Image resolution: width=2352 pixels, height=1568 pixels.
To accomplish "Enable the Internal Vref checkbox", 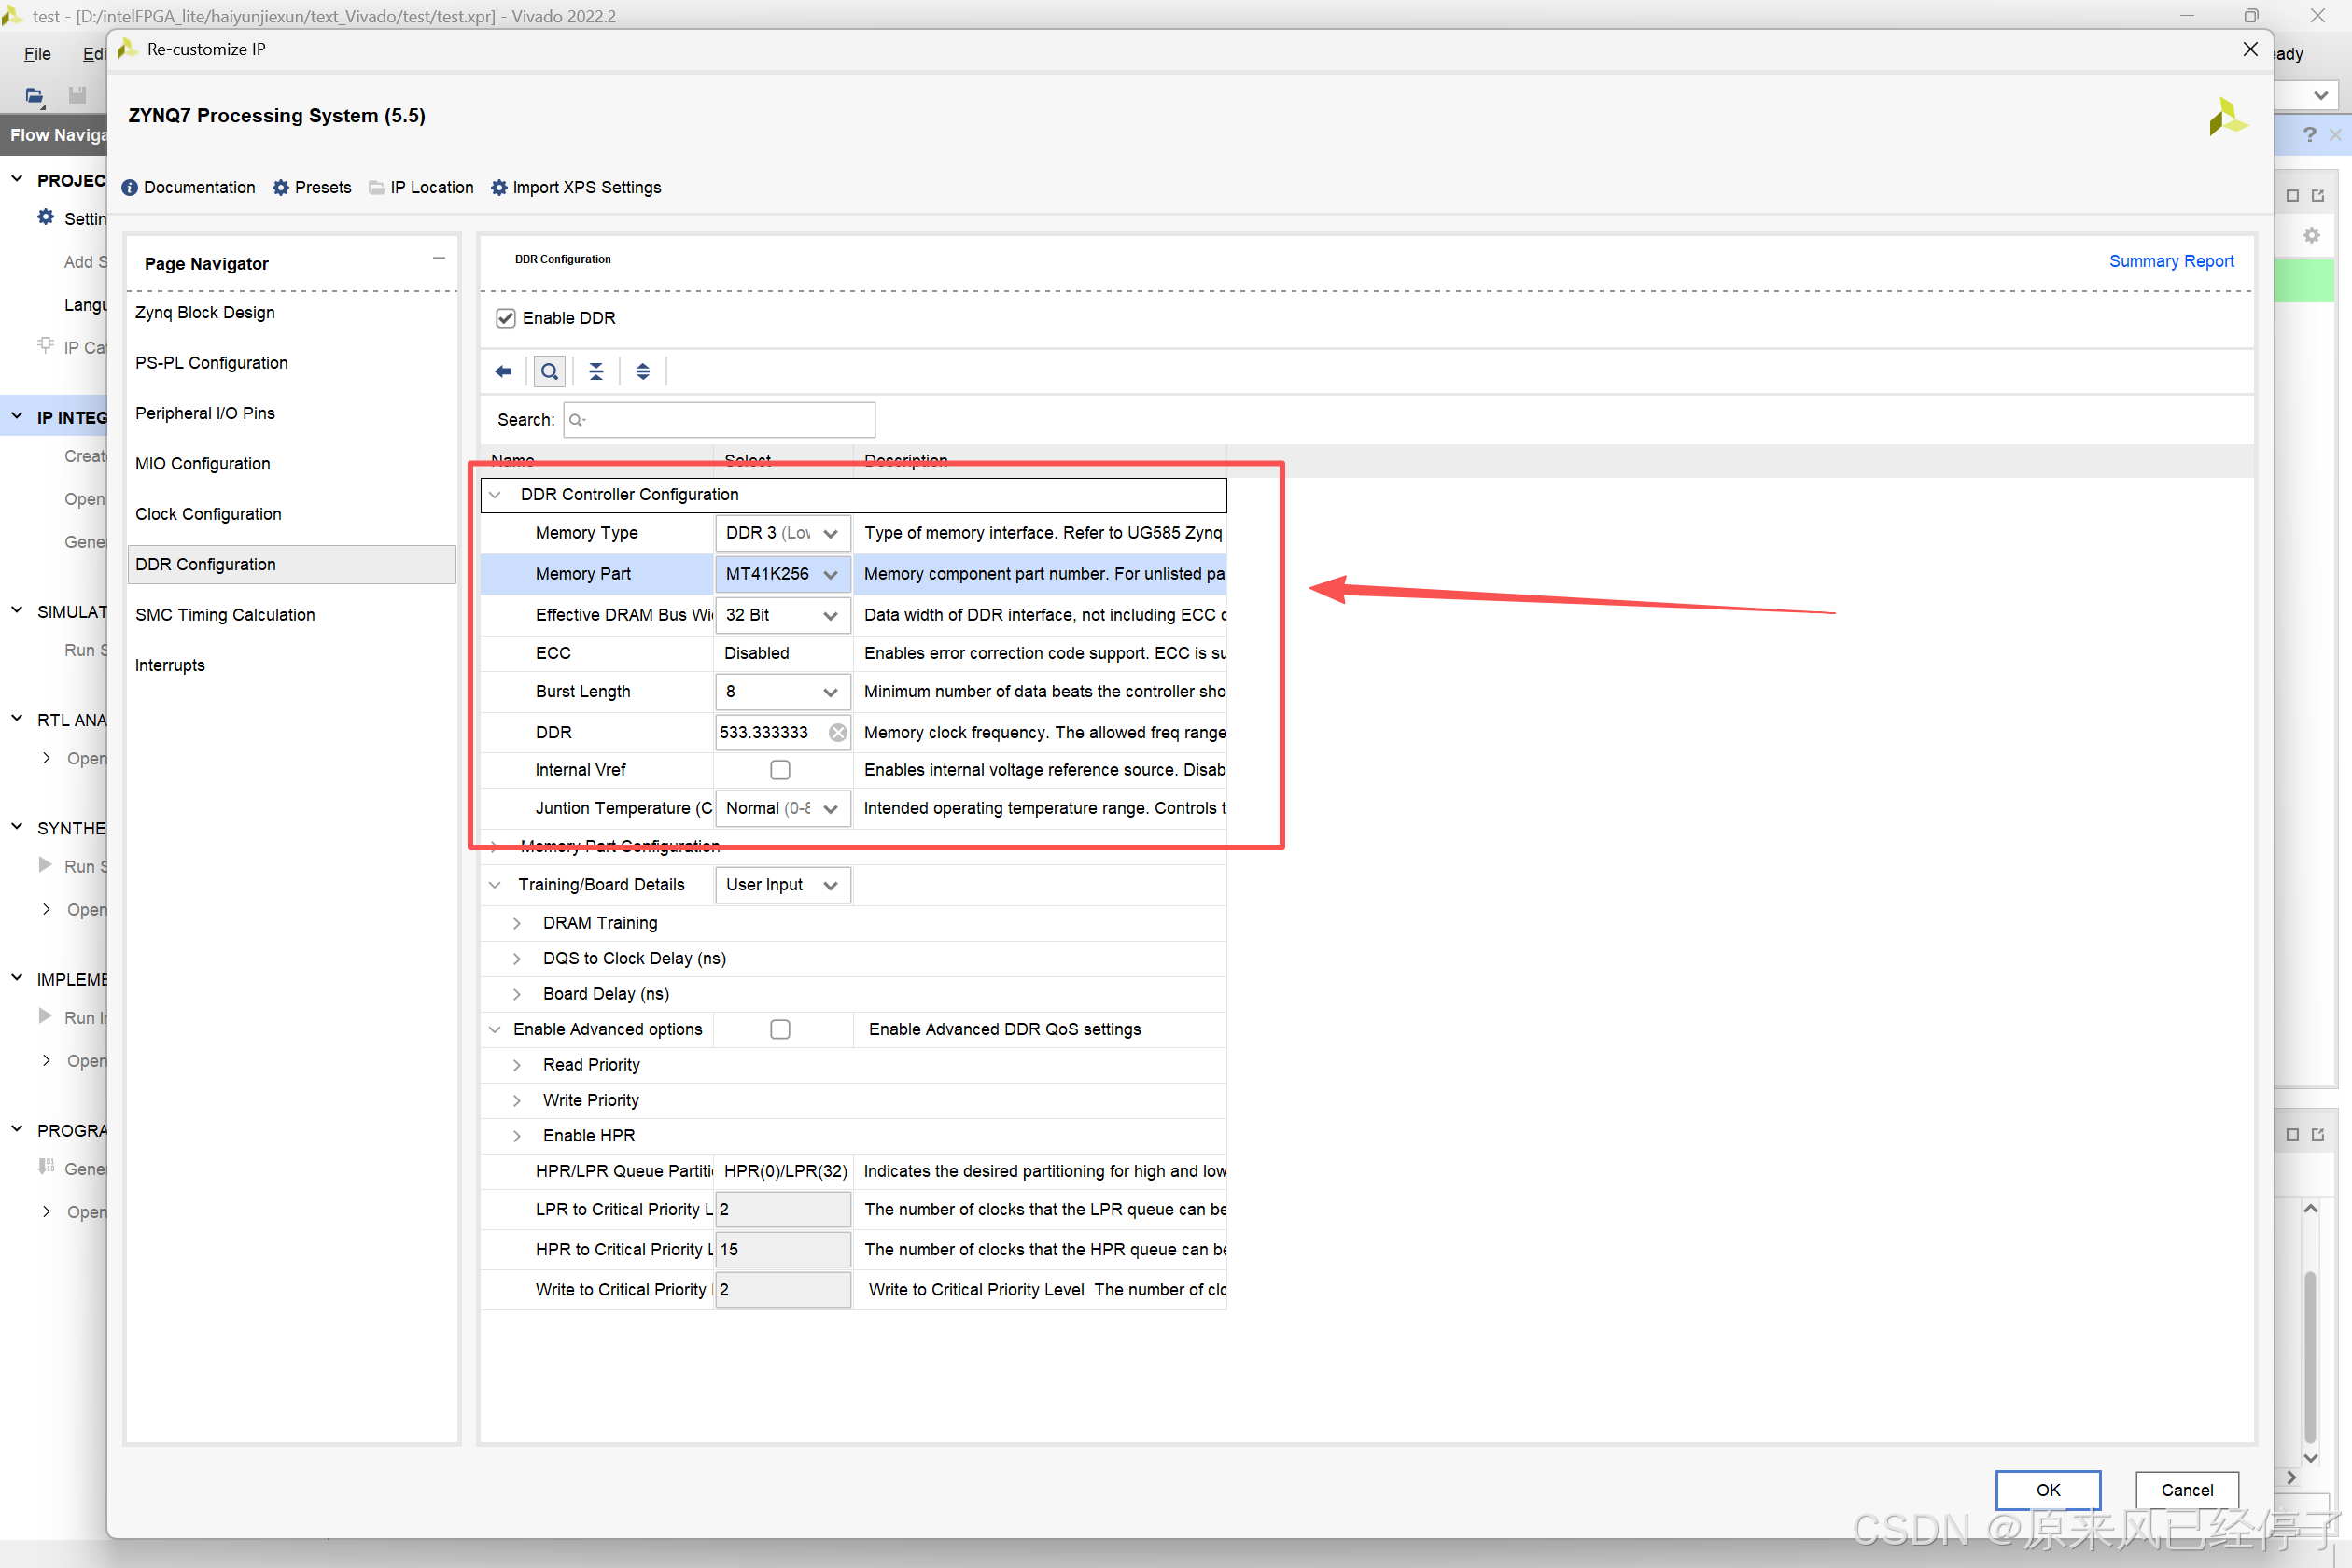I will [x=780, y=770].
